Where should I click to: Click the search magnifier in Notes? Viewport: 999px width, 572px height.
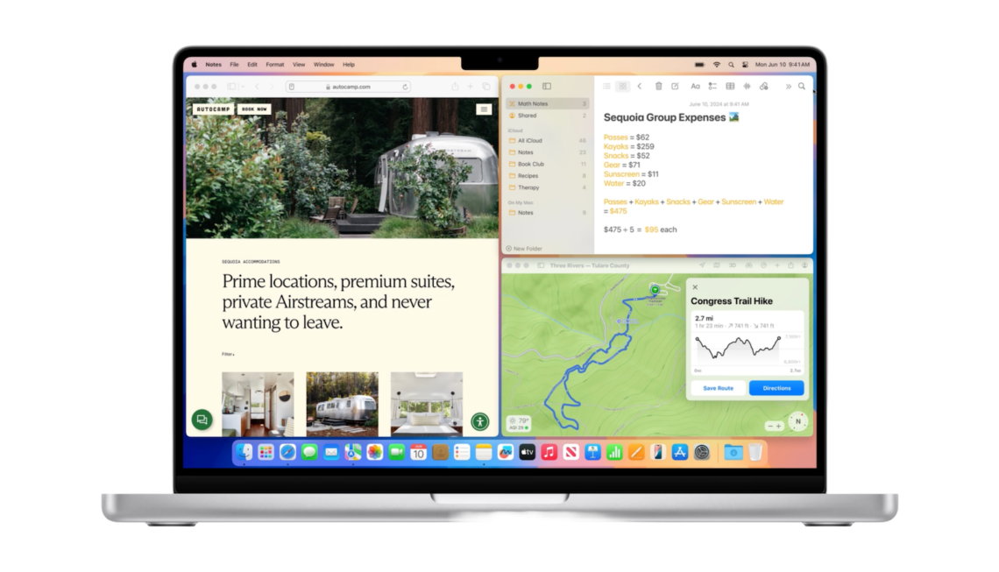pos(803,87)
